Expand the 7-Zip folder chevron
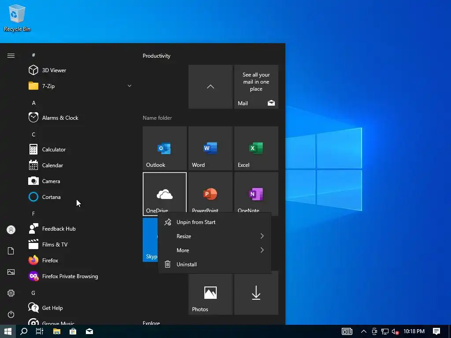The height and width of the screenshot is (338, 451). pos(129,86)
